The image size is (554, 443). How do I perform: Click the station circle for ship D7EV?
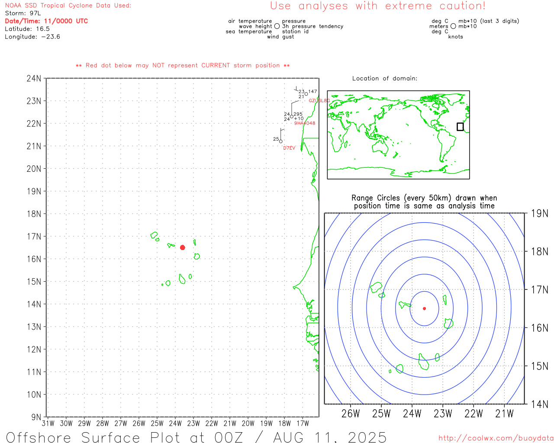pos(280,141)
